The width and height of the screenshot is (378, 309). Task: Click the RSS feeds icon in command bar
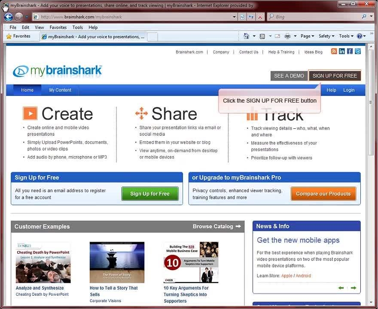[262, 36]
